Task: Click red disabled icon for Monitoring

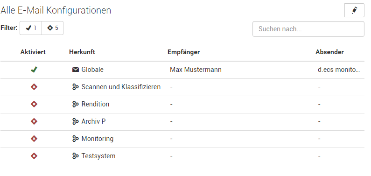Action: point(34,139)
